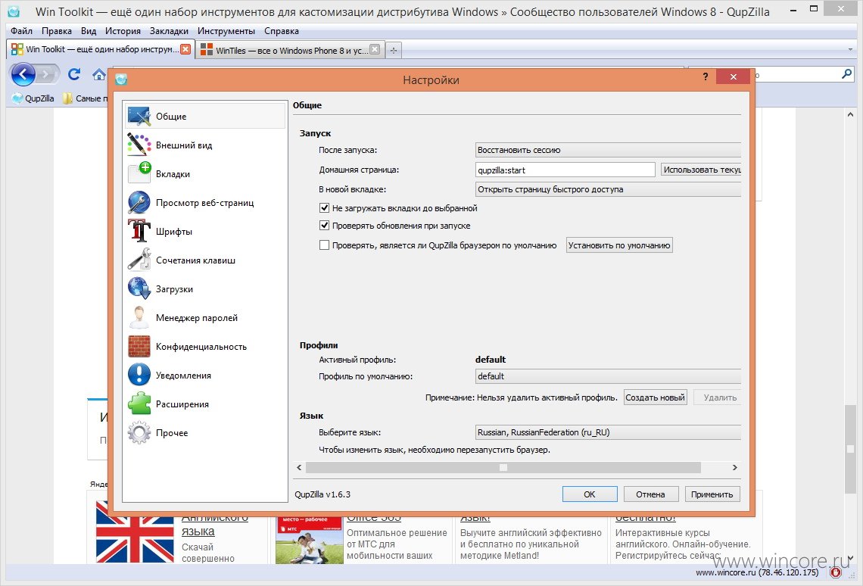Click the page vertical scrollbar up arrow

850,115
